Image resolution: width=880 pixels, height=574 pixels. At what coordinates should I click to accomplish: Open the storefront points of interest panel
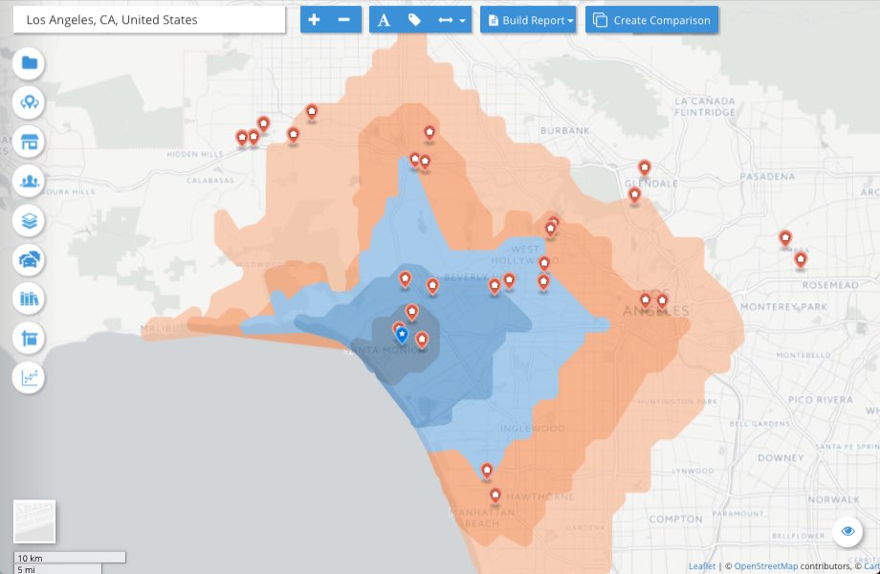[x=29, y=142]
